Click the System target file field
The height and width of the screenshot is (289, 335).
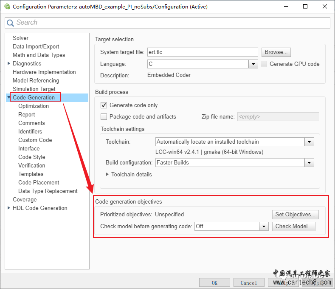pyautogui.click(x=203, y=52)
